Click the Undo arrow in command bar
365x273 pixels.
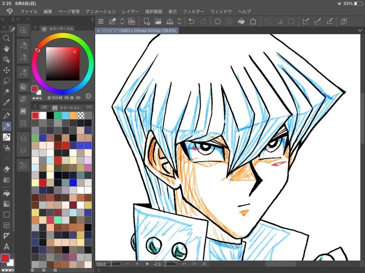[191, 21]
